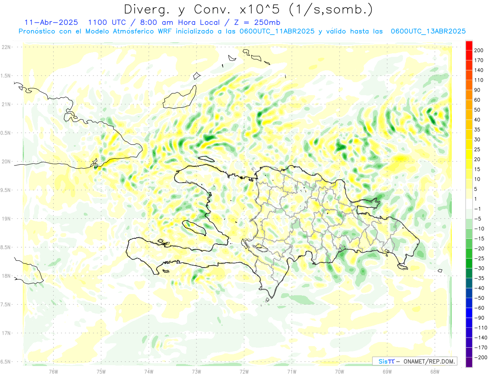Image resolution: width=488 pixels, height=377 pixels.
Task: Click the '76W' longitude label
Action: point(53,371)
